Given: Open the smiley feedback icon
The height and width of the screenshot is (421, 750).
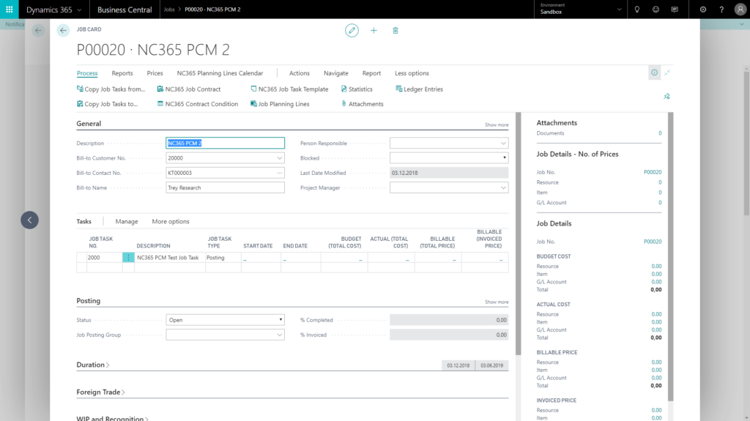Looking at the screenshot, I should click(x=656, y=10).
